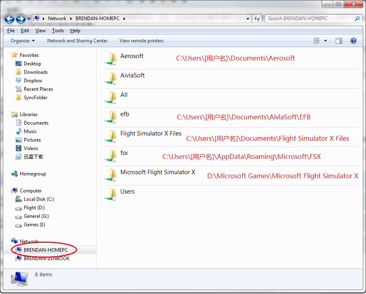Click the Users shared folder icon
Viewport: 366px width, 294px height.
(111, 194)
